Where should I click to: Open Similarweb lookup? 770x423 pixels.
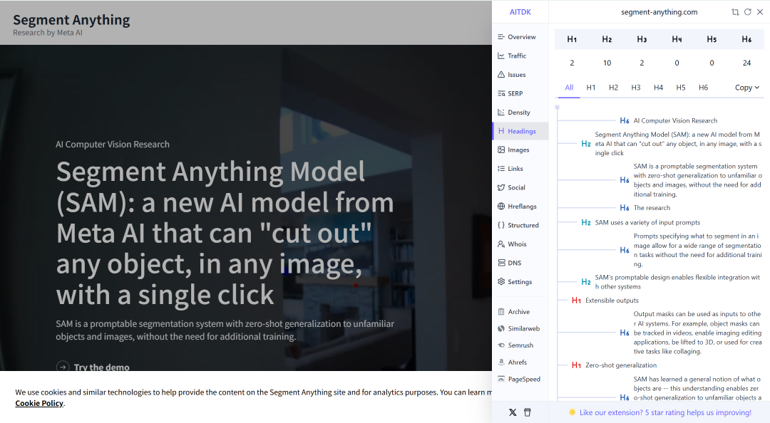click(518, 328)
